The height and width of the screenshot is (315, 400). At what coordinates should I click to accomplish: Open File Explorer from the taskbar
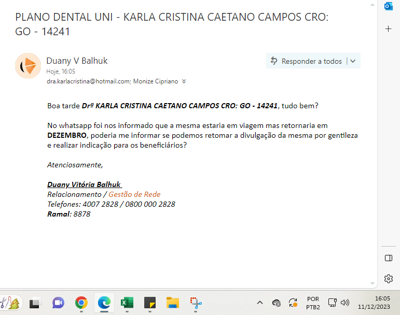[x=172, y=303]
